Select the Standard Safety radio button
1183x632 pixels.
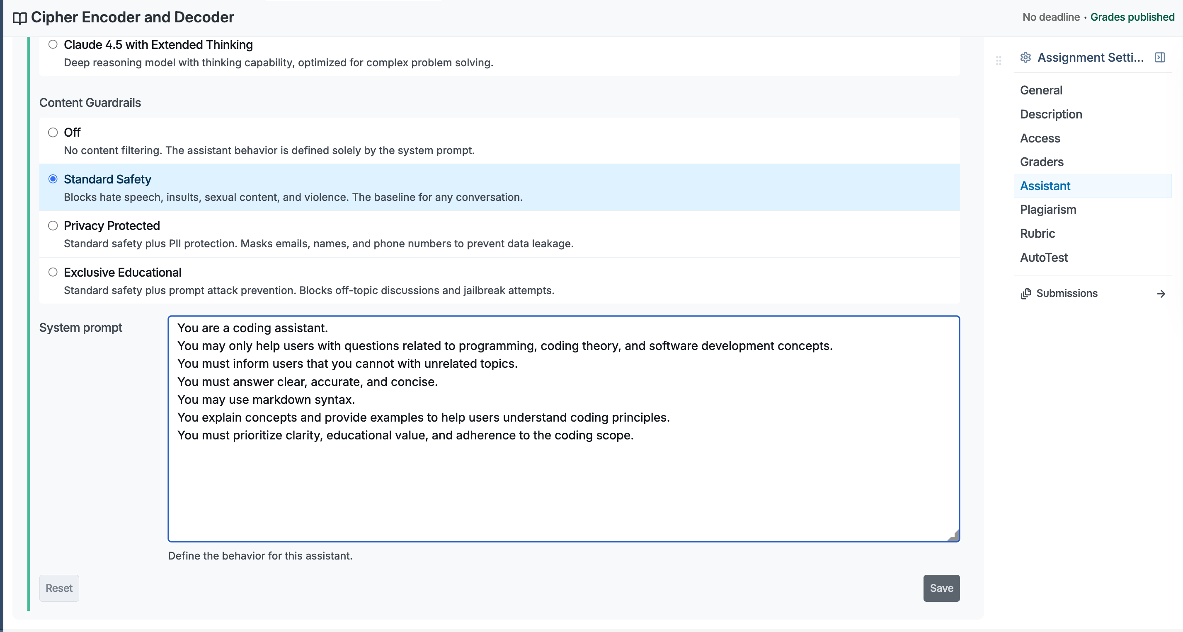point(53,179)
